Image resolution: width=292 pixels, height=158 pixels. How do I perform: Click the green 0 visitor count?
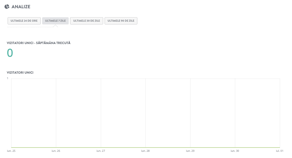(10, 53)
